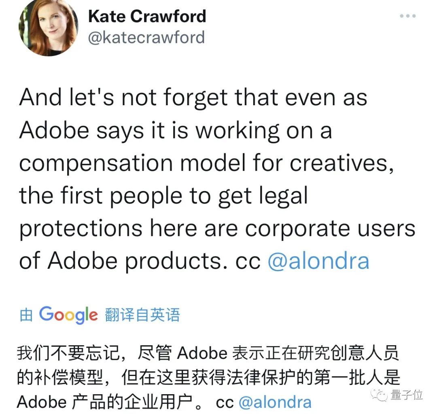Image resolution: width=437 pixels, height=414 pixels.
Task: Click the @katecrawford handle
Action: tap(146, 37)
